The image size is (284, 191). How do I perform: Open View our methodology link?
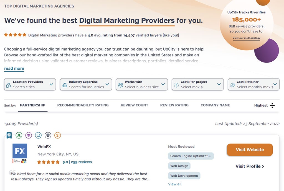[x=246, y=38]
